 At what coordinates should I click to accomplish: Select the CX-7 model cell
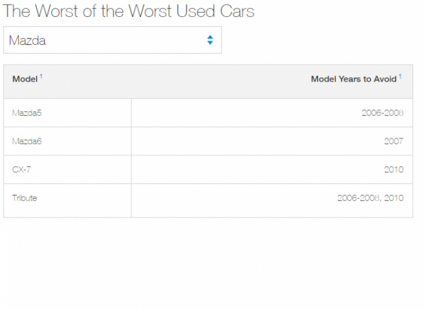point(21,170)
